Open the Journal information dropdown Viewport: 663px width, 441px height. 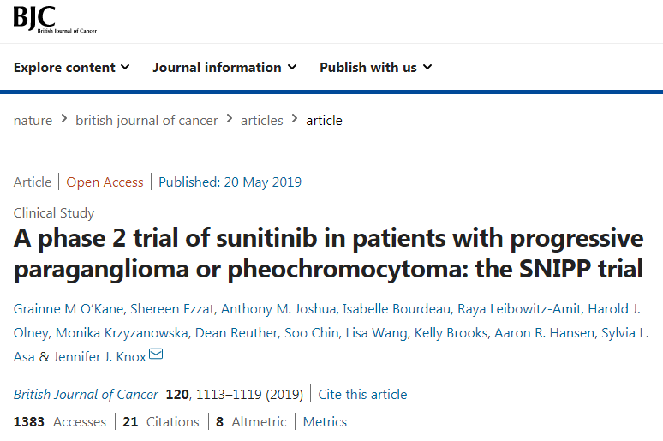coord(224,68)
